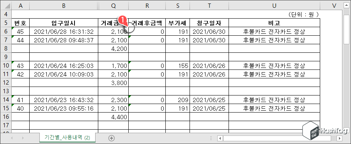The image size is (351, 144).
Task: Click the 부가세 header cell
Action: [x=178, y=23]
